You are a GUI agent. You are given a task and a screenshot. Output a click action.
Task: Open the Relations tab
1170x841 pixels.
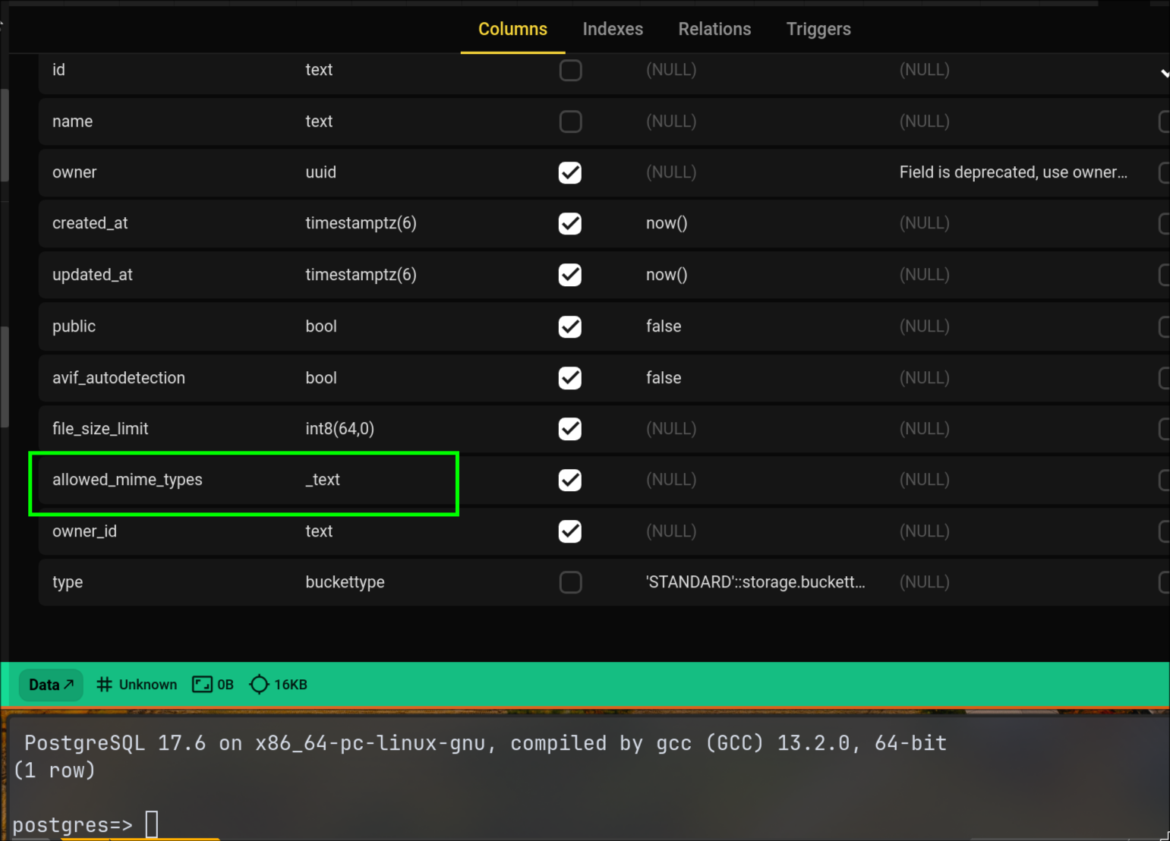tap(714, 29)
